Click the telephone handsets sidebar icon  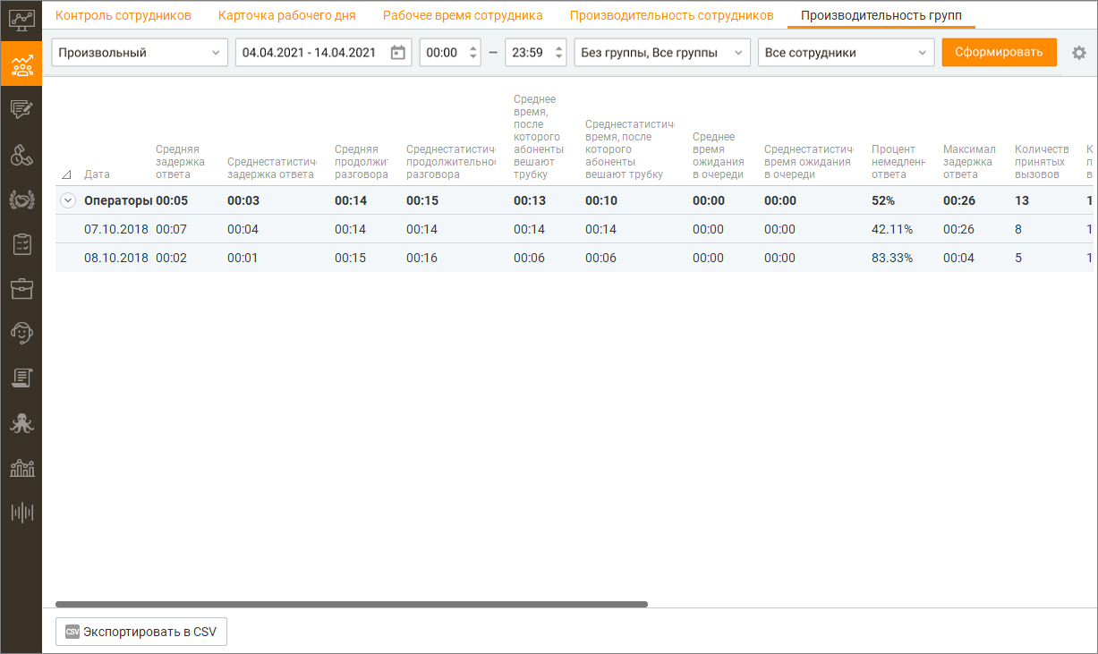21,154
